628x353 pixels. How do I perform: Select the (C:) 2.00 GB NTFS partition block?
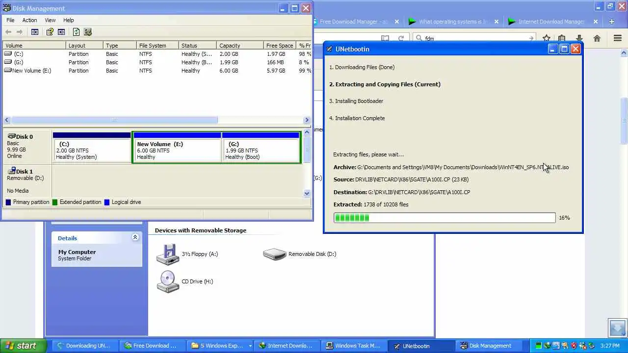pos(92,147)
